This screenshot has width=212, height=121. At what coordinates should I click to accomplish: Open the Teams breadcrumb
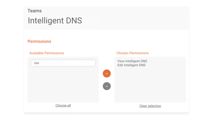(35, 11)
